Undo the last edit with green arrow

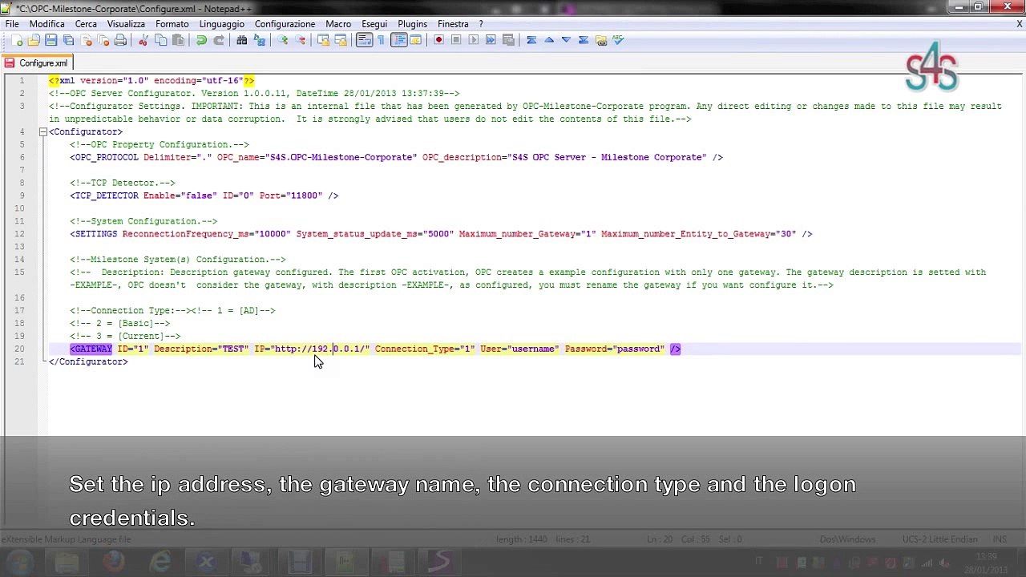click(x=201, y=40)
